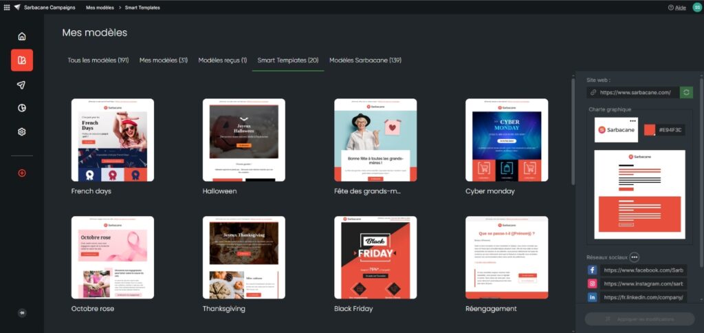Open the SS user account avatar

(696, 7)
